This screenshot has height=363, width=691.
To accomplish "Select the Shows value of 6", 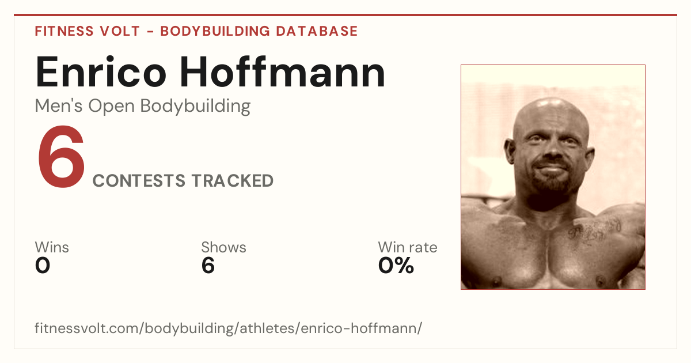I will (208, 266).
